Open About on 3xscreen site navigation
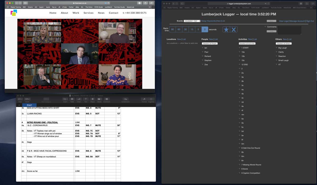317x185 pixels. click(64, 13)
